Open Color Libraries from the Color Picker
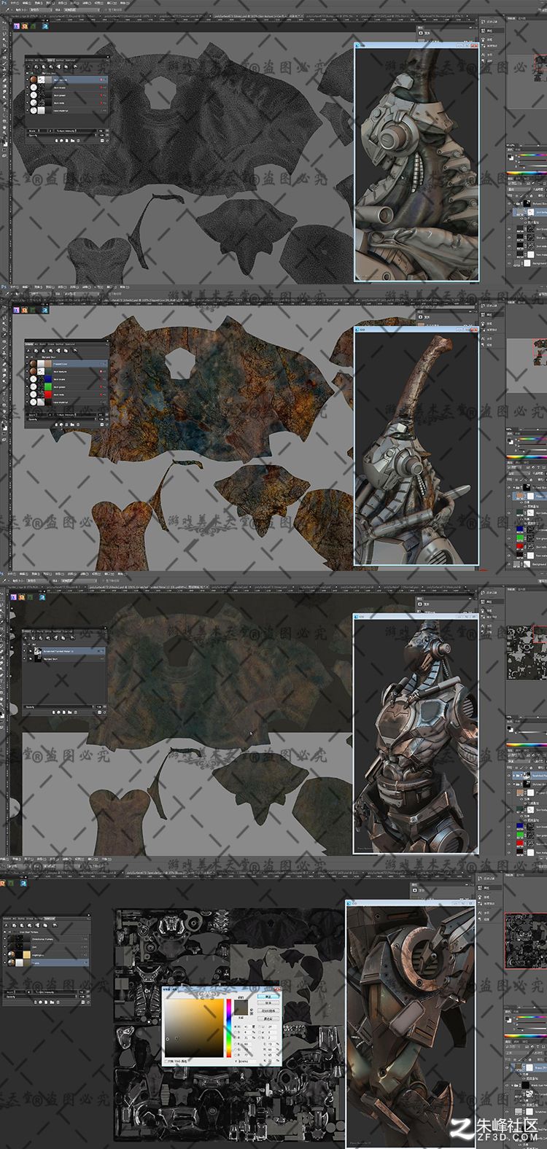 click(268, 1018)
